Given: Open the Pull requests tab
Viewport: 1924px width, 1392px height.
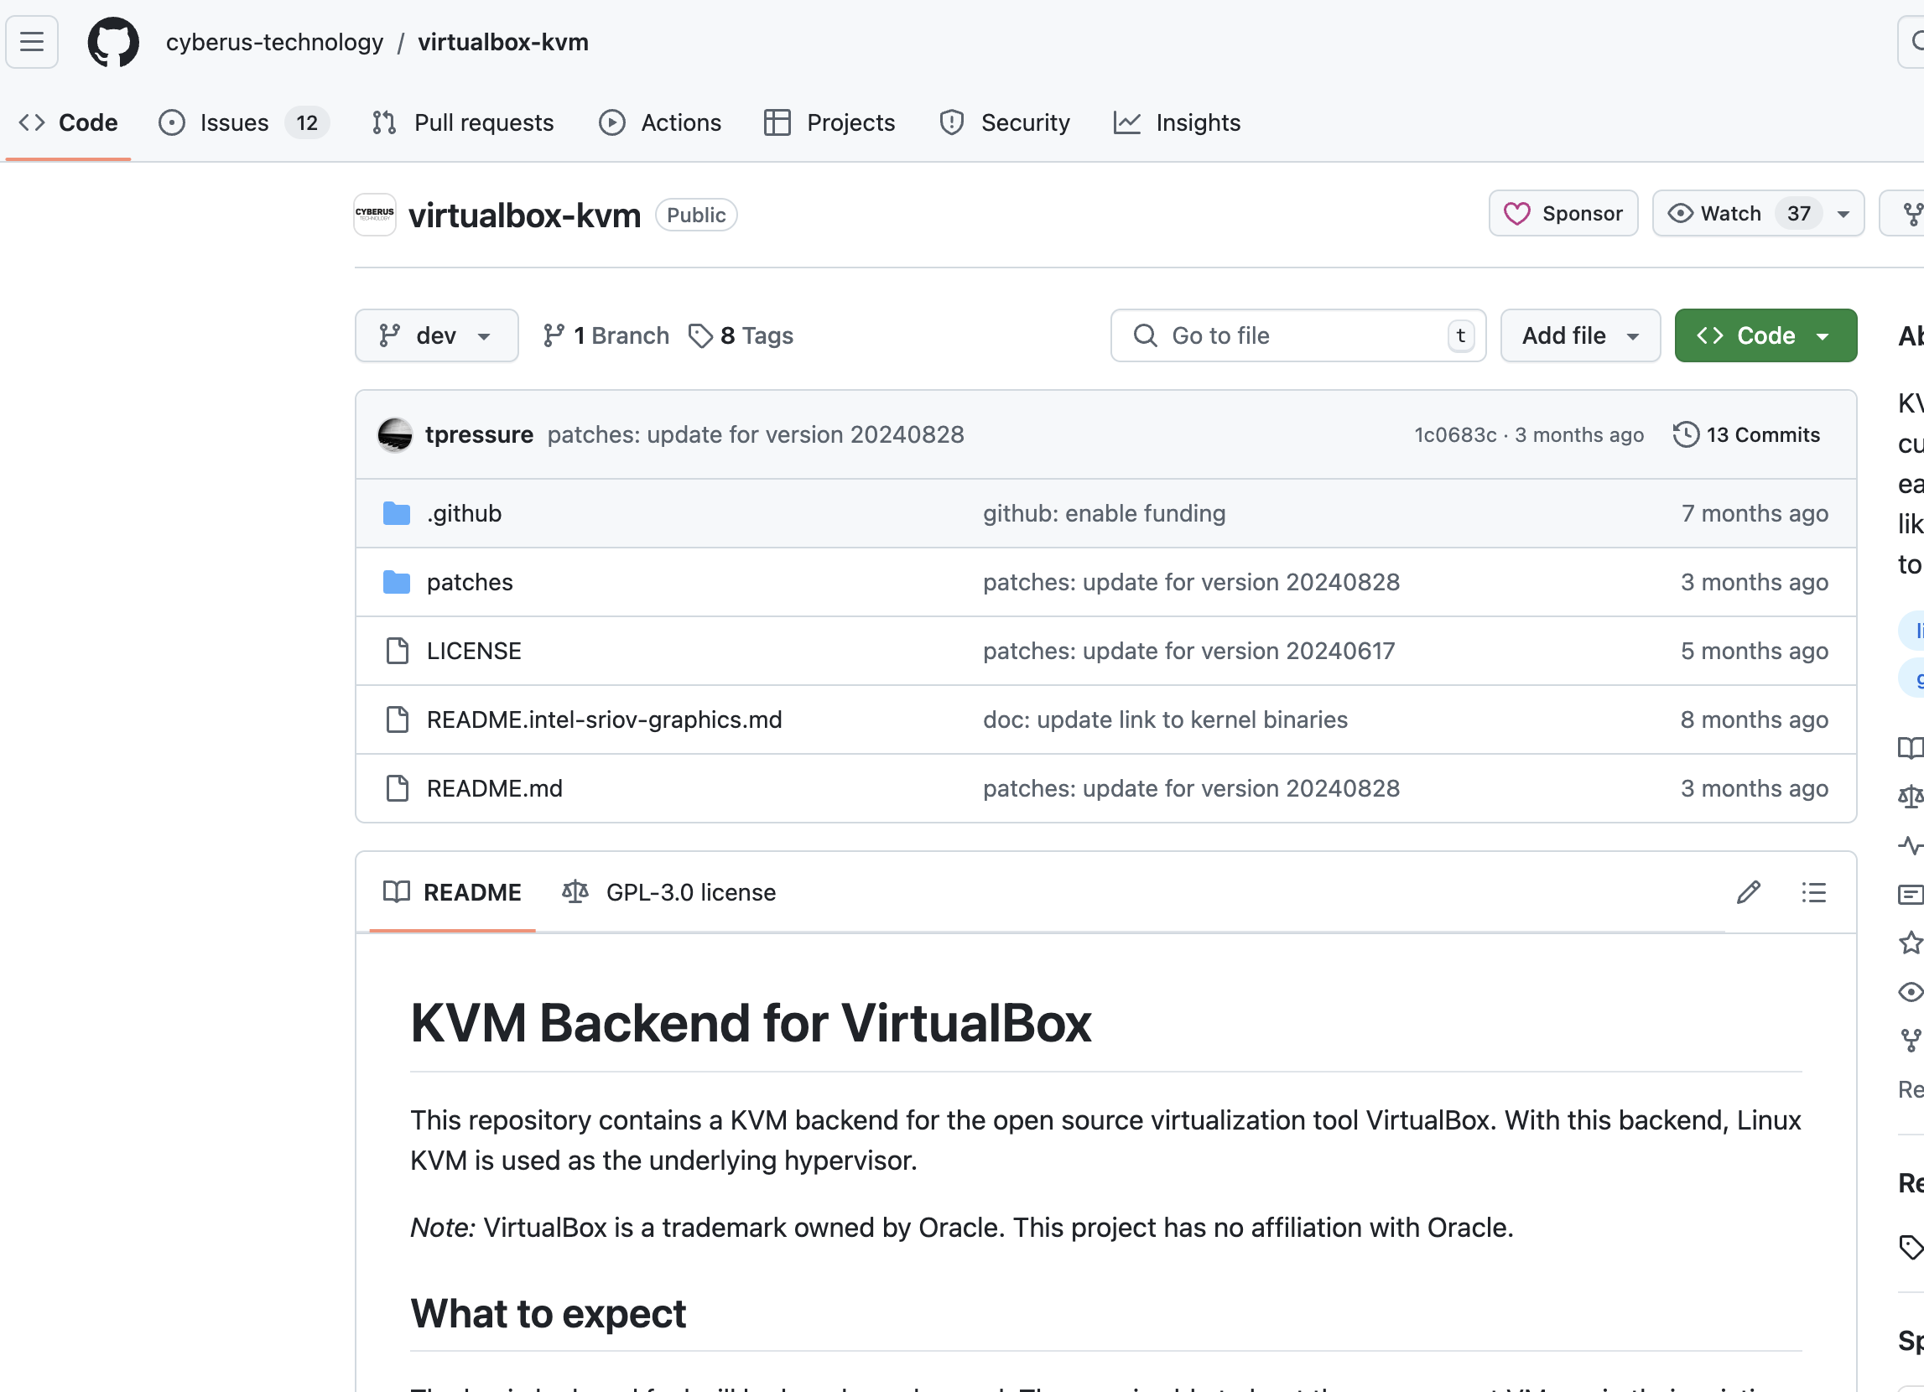Looking at the screenshot, I should [x=463, y=123].
